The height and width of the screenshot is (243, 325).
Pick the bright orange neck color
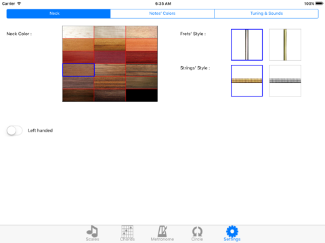pyautogui.click(x=142, y=45)
